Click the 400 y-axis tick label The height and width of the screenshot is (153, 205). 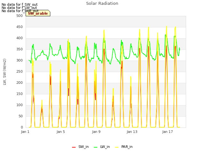click(20, 38)
